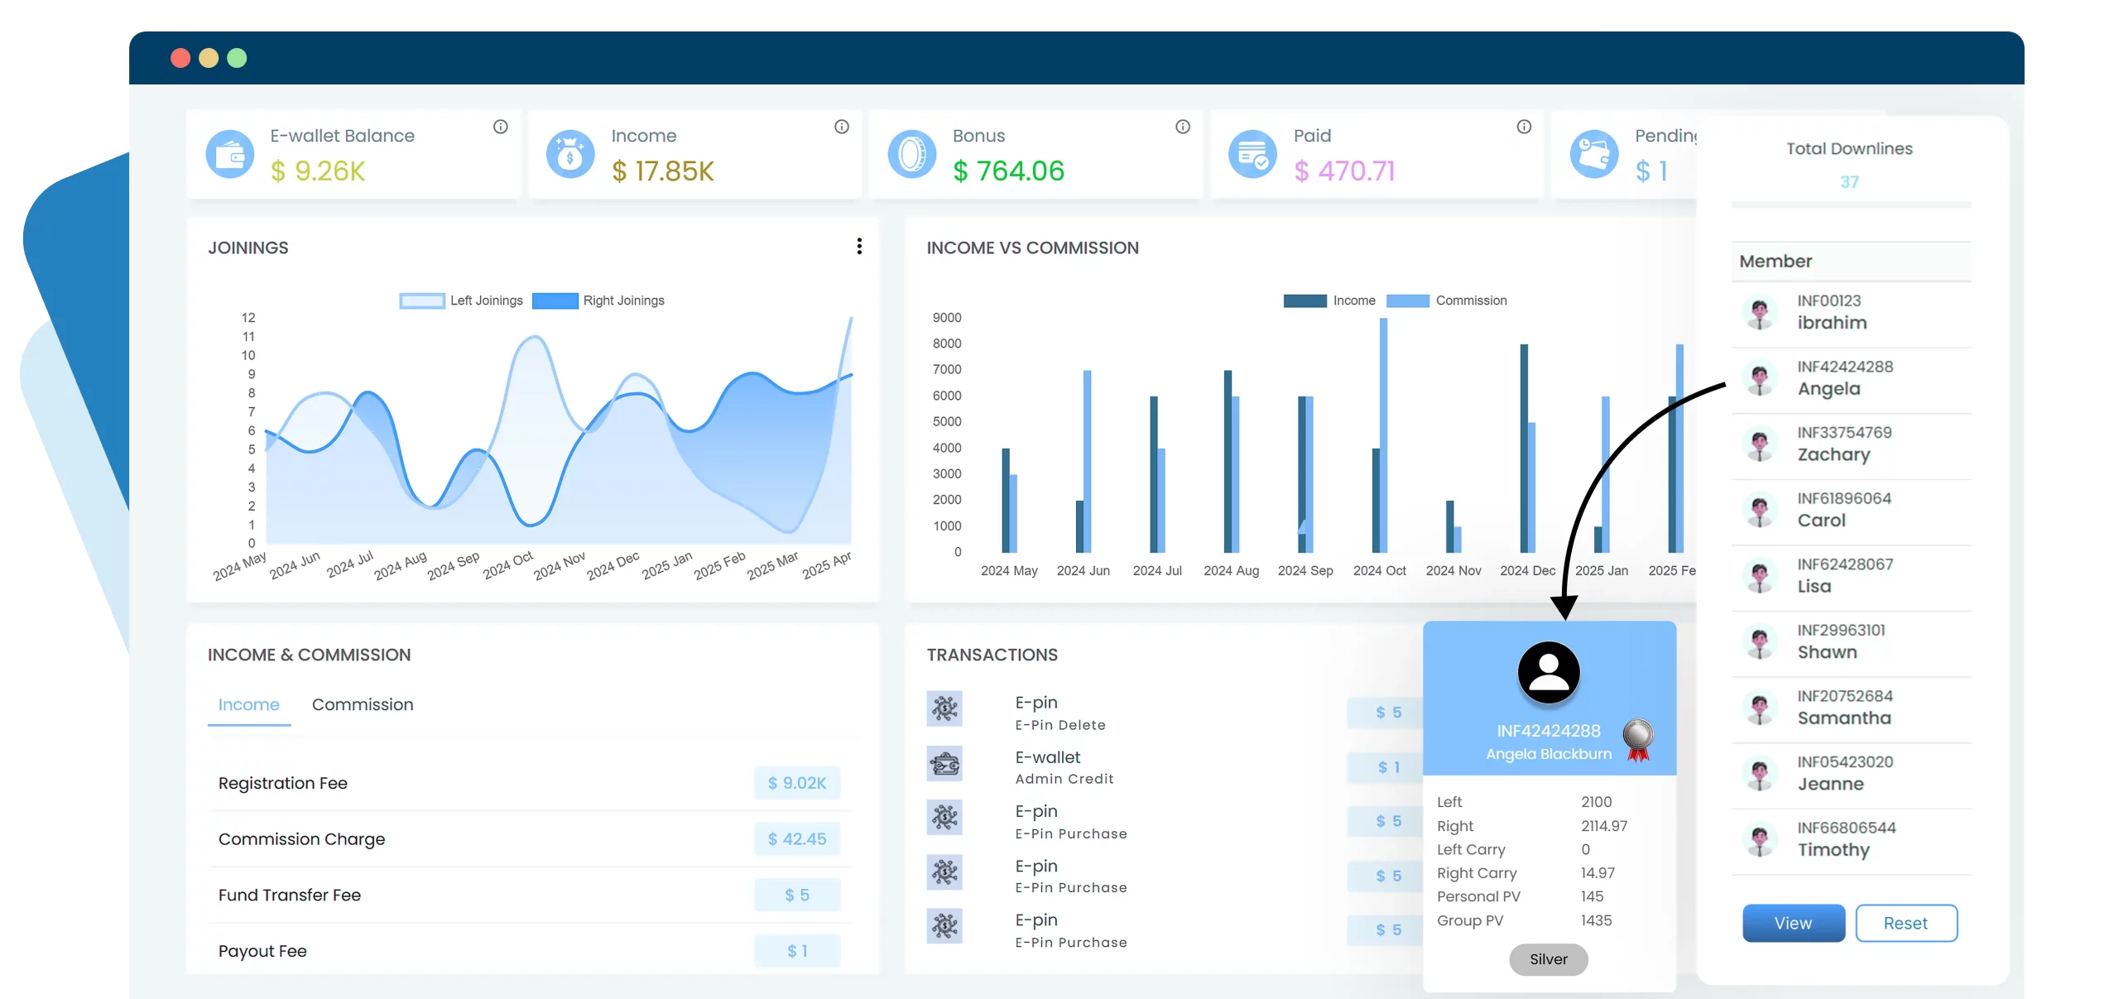The image size is (2119, 999).
Task: Click Angela Blackburn name on profile card
Action: (1549, 754)
